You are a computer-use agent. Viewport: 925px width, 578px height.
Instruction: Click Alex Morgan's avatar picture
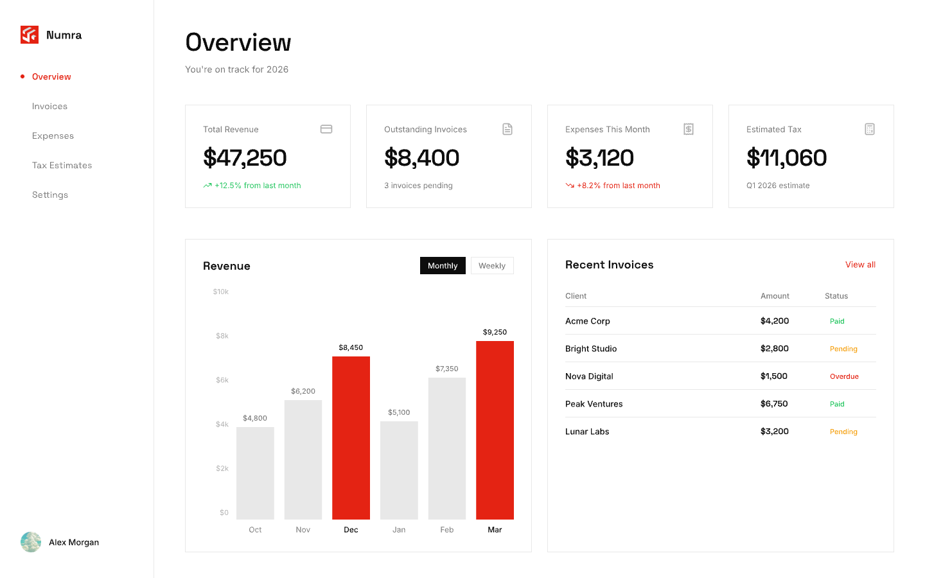(31, 542)
